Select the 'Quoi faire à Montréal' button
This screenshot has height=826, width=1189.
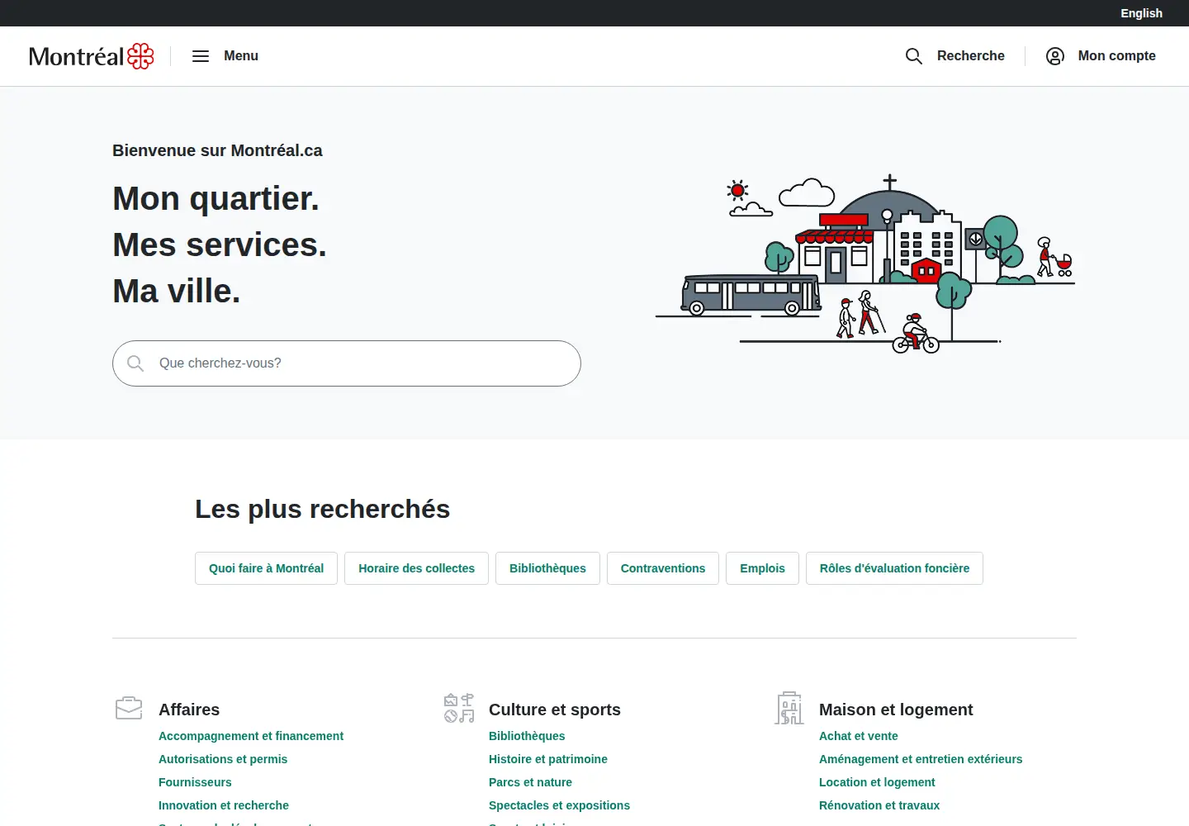click(266, 568)
